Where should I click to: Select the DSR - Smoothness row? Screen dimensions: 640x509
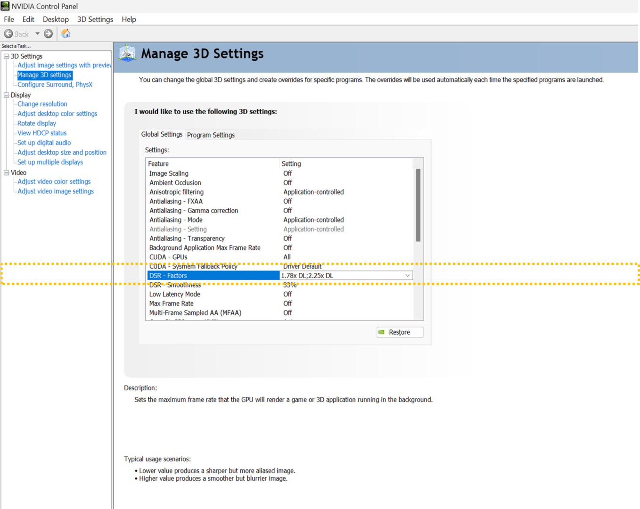(280, 285)
